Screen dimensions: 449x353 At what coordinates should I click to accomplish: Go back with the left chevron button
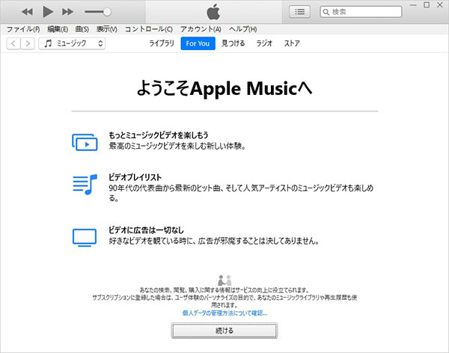coord(13,43)
